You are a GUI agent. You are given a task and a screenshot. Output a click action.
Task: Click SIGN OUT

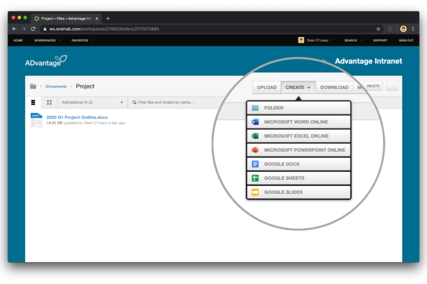pyautogui.click(x=406, y=40)
